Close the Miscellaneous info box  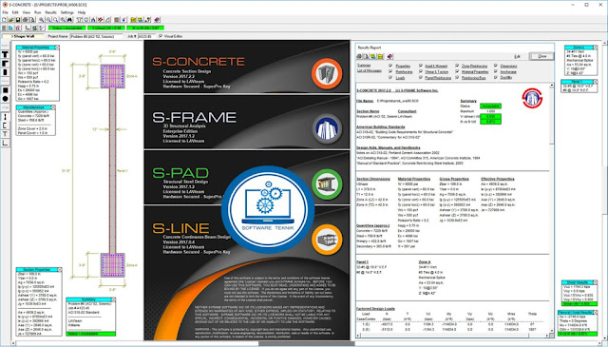[53, 107]
